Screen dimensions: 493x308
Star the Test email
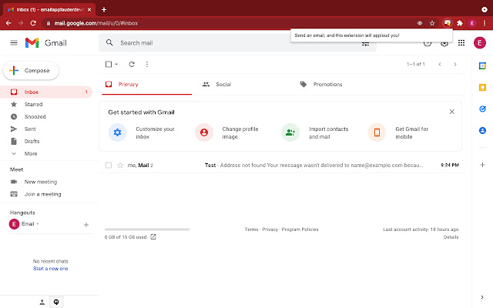coord(120,165)
